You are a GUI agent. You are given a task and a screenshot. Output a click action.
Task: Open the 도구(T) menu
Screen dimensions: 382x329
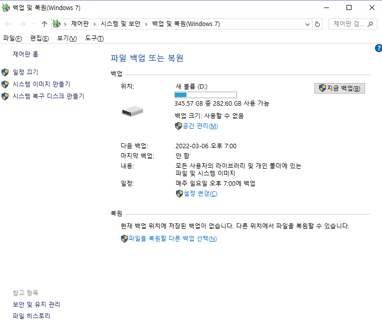point(94,39)
